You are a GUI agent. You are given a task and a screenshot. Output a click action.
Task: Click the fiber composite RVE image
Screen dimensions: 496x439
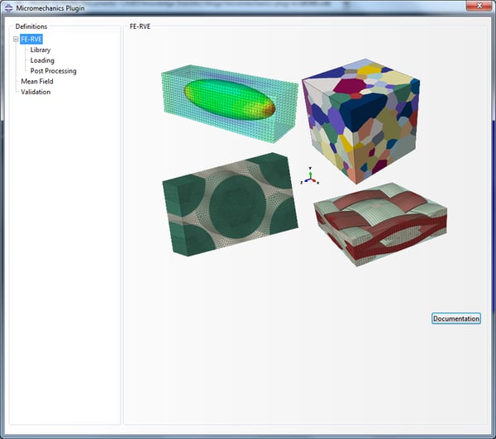pos(230,204)
